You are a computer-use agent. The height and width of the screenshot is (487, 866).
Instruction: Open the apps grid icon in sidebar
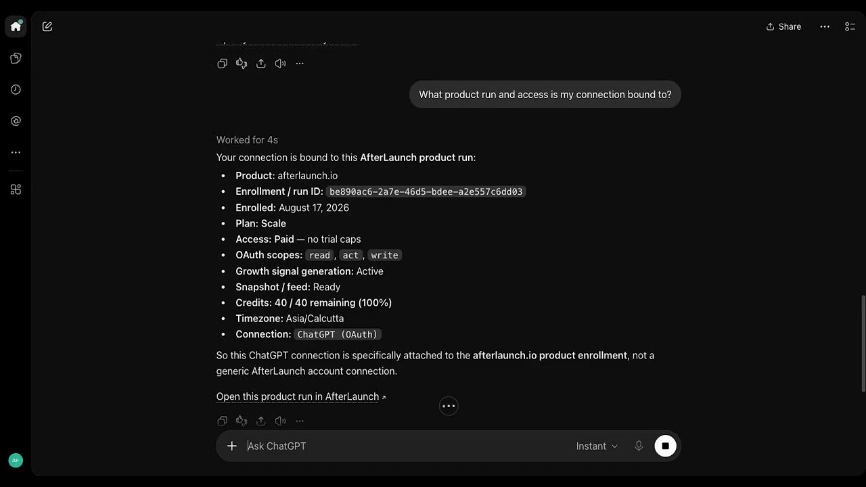[x=16, y=189]
